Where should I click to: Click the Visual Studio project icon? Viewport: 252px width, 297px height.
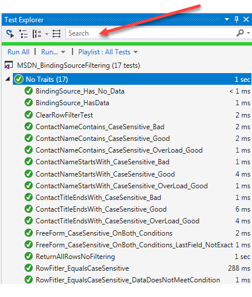coord(9,65)
